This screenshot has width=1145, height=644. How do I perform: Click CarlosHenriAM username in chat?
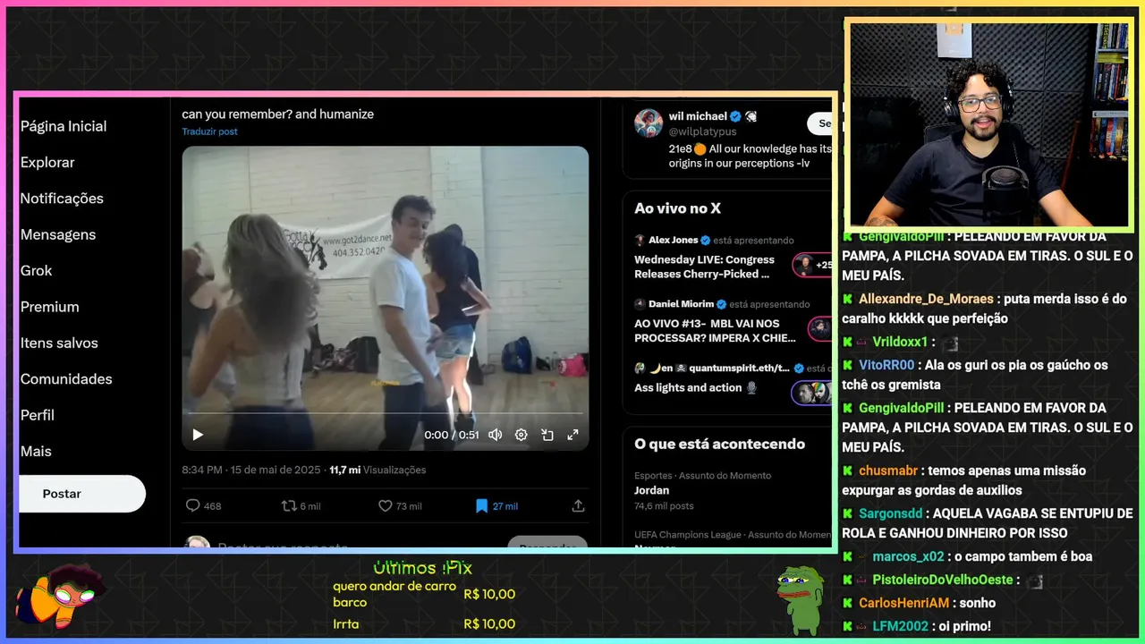point(903,603)
